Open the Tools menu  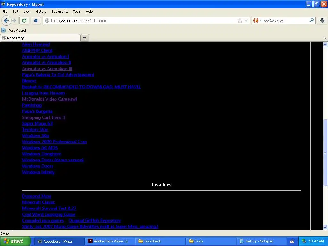[x=77, y=12]
